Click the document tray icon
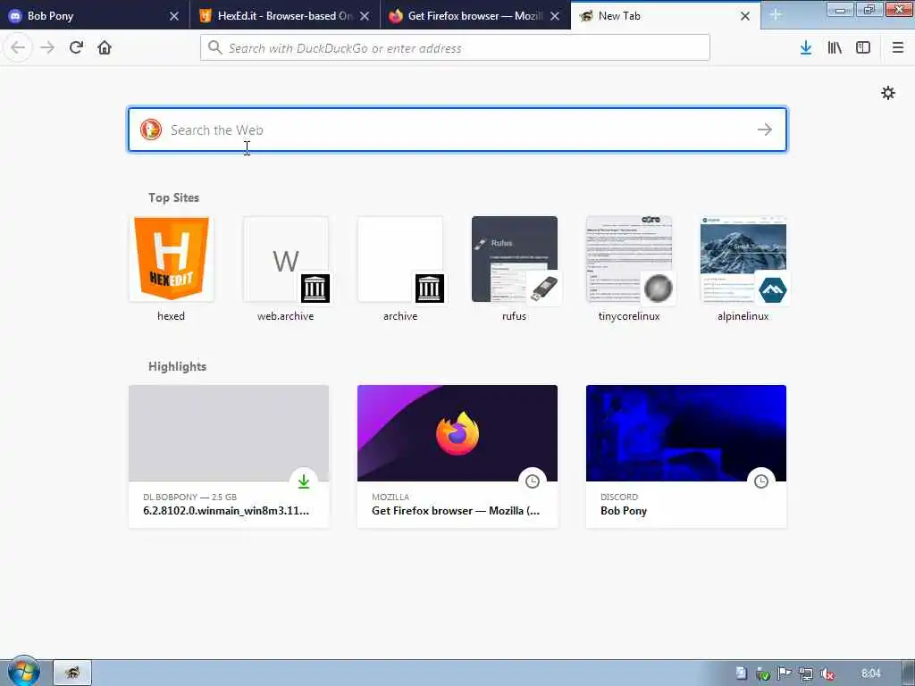Viewport: 915px width, 686px height. (741, 673)
